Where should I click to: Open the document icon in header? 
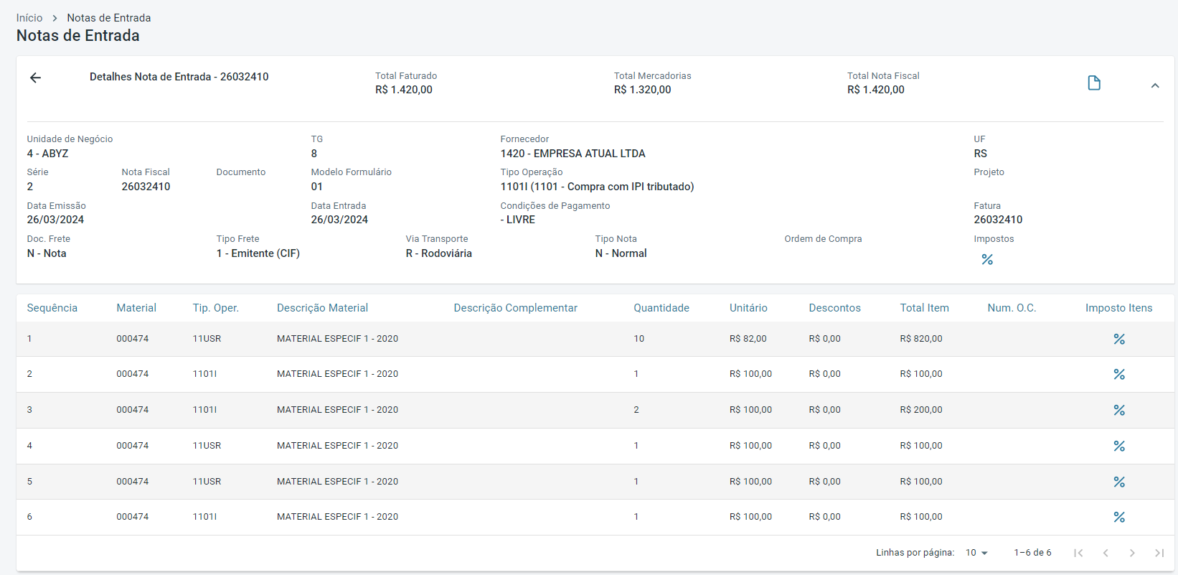coord(1094,83)
